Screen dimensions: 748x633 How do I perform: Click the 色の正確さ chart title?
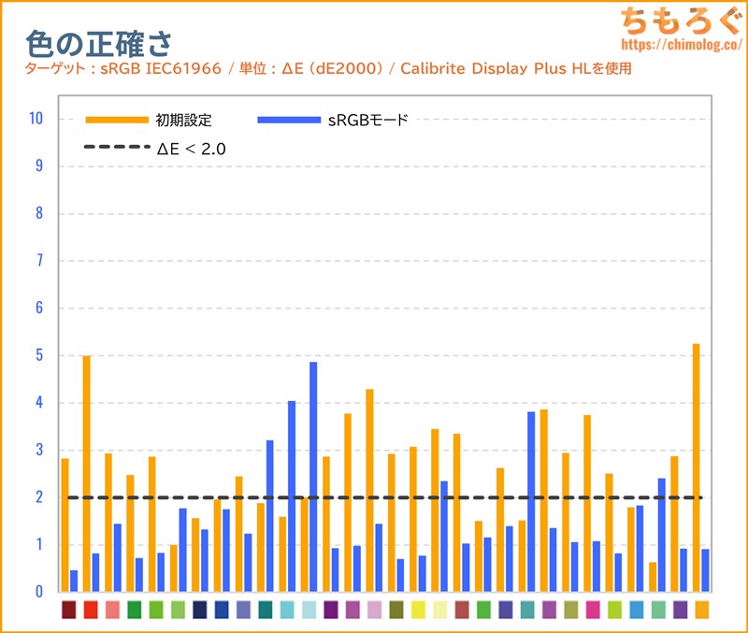click(x=98, y=40)
